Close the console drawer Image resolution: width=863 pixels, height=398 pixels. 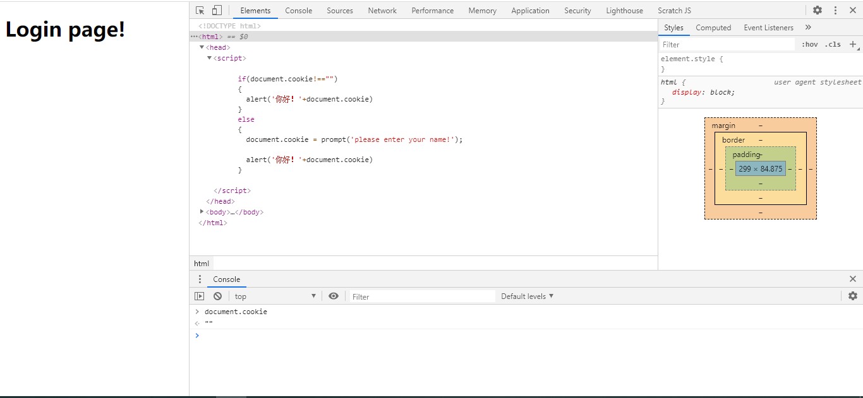(853, 279)
